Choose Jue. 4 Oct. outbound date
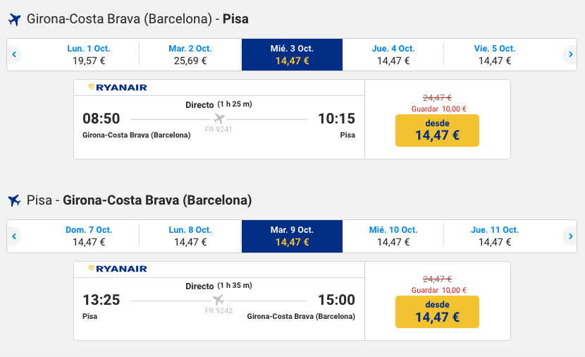 [x=393, y=55]
